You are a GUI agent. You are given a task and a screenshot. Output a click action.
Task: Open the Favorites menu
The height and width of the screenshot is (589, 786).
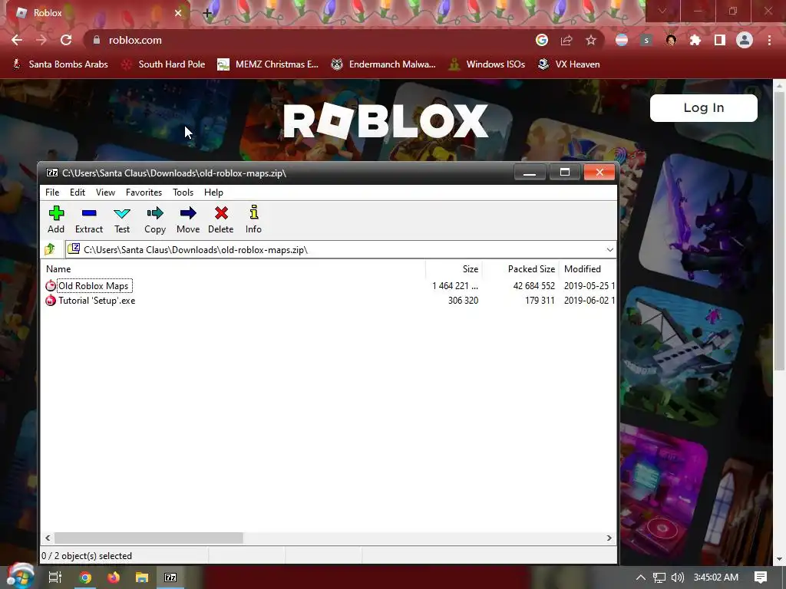click(x=144, y=192)
